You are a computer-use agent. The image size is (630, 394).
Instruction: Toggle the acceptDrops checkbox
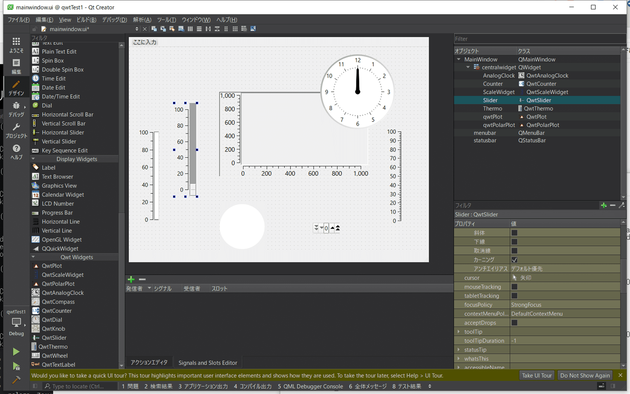point(514,323)
